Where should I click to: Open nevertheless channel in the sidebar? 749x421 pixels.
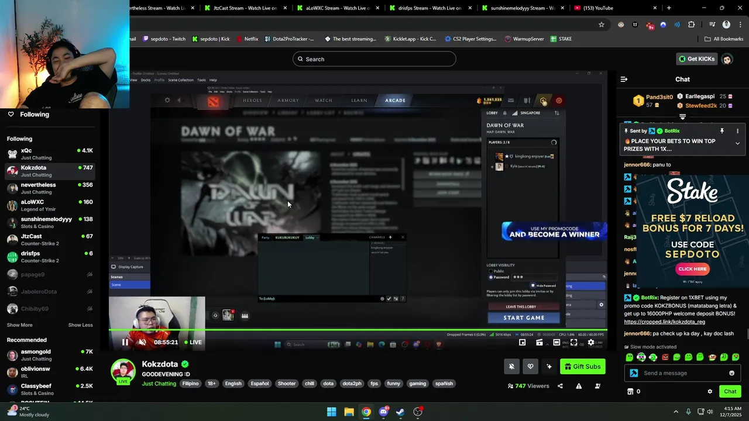click(x=50, y=188)
